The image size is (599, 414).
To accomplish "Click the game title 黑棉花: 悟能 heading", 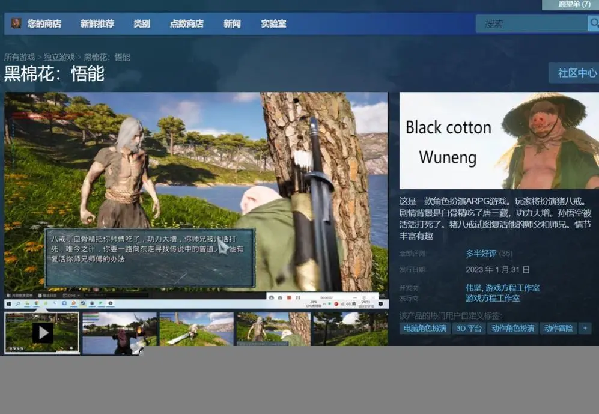I will click(x=54, y=74).
